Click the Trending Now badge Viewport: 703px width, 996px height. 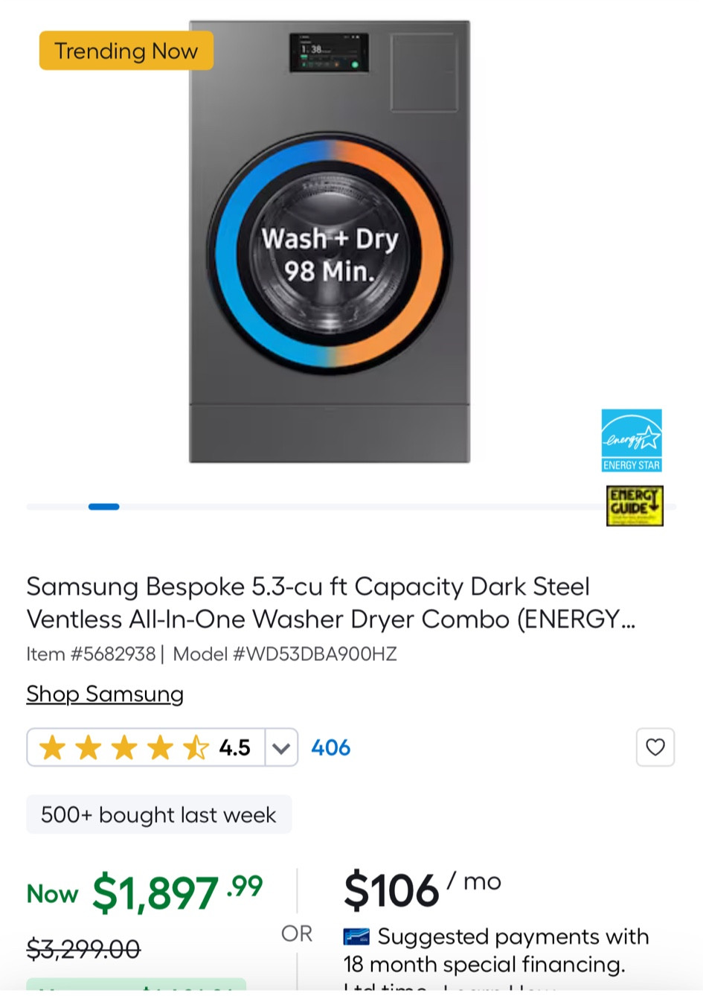[x=126, y=51]
